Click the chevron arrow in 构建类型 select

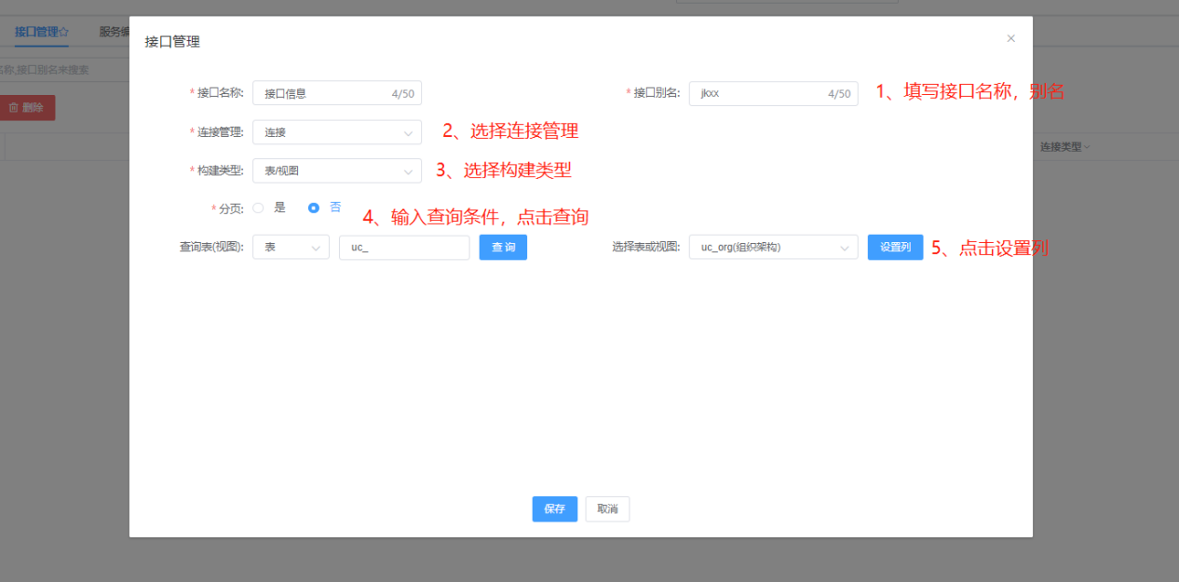click(x=408, y=171)
